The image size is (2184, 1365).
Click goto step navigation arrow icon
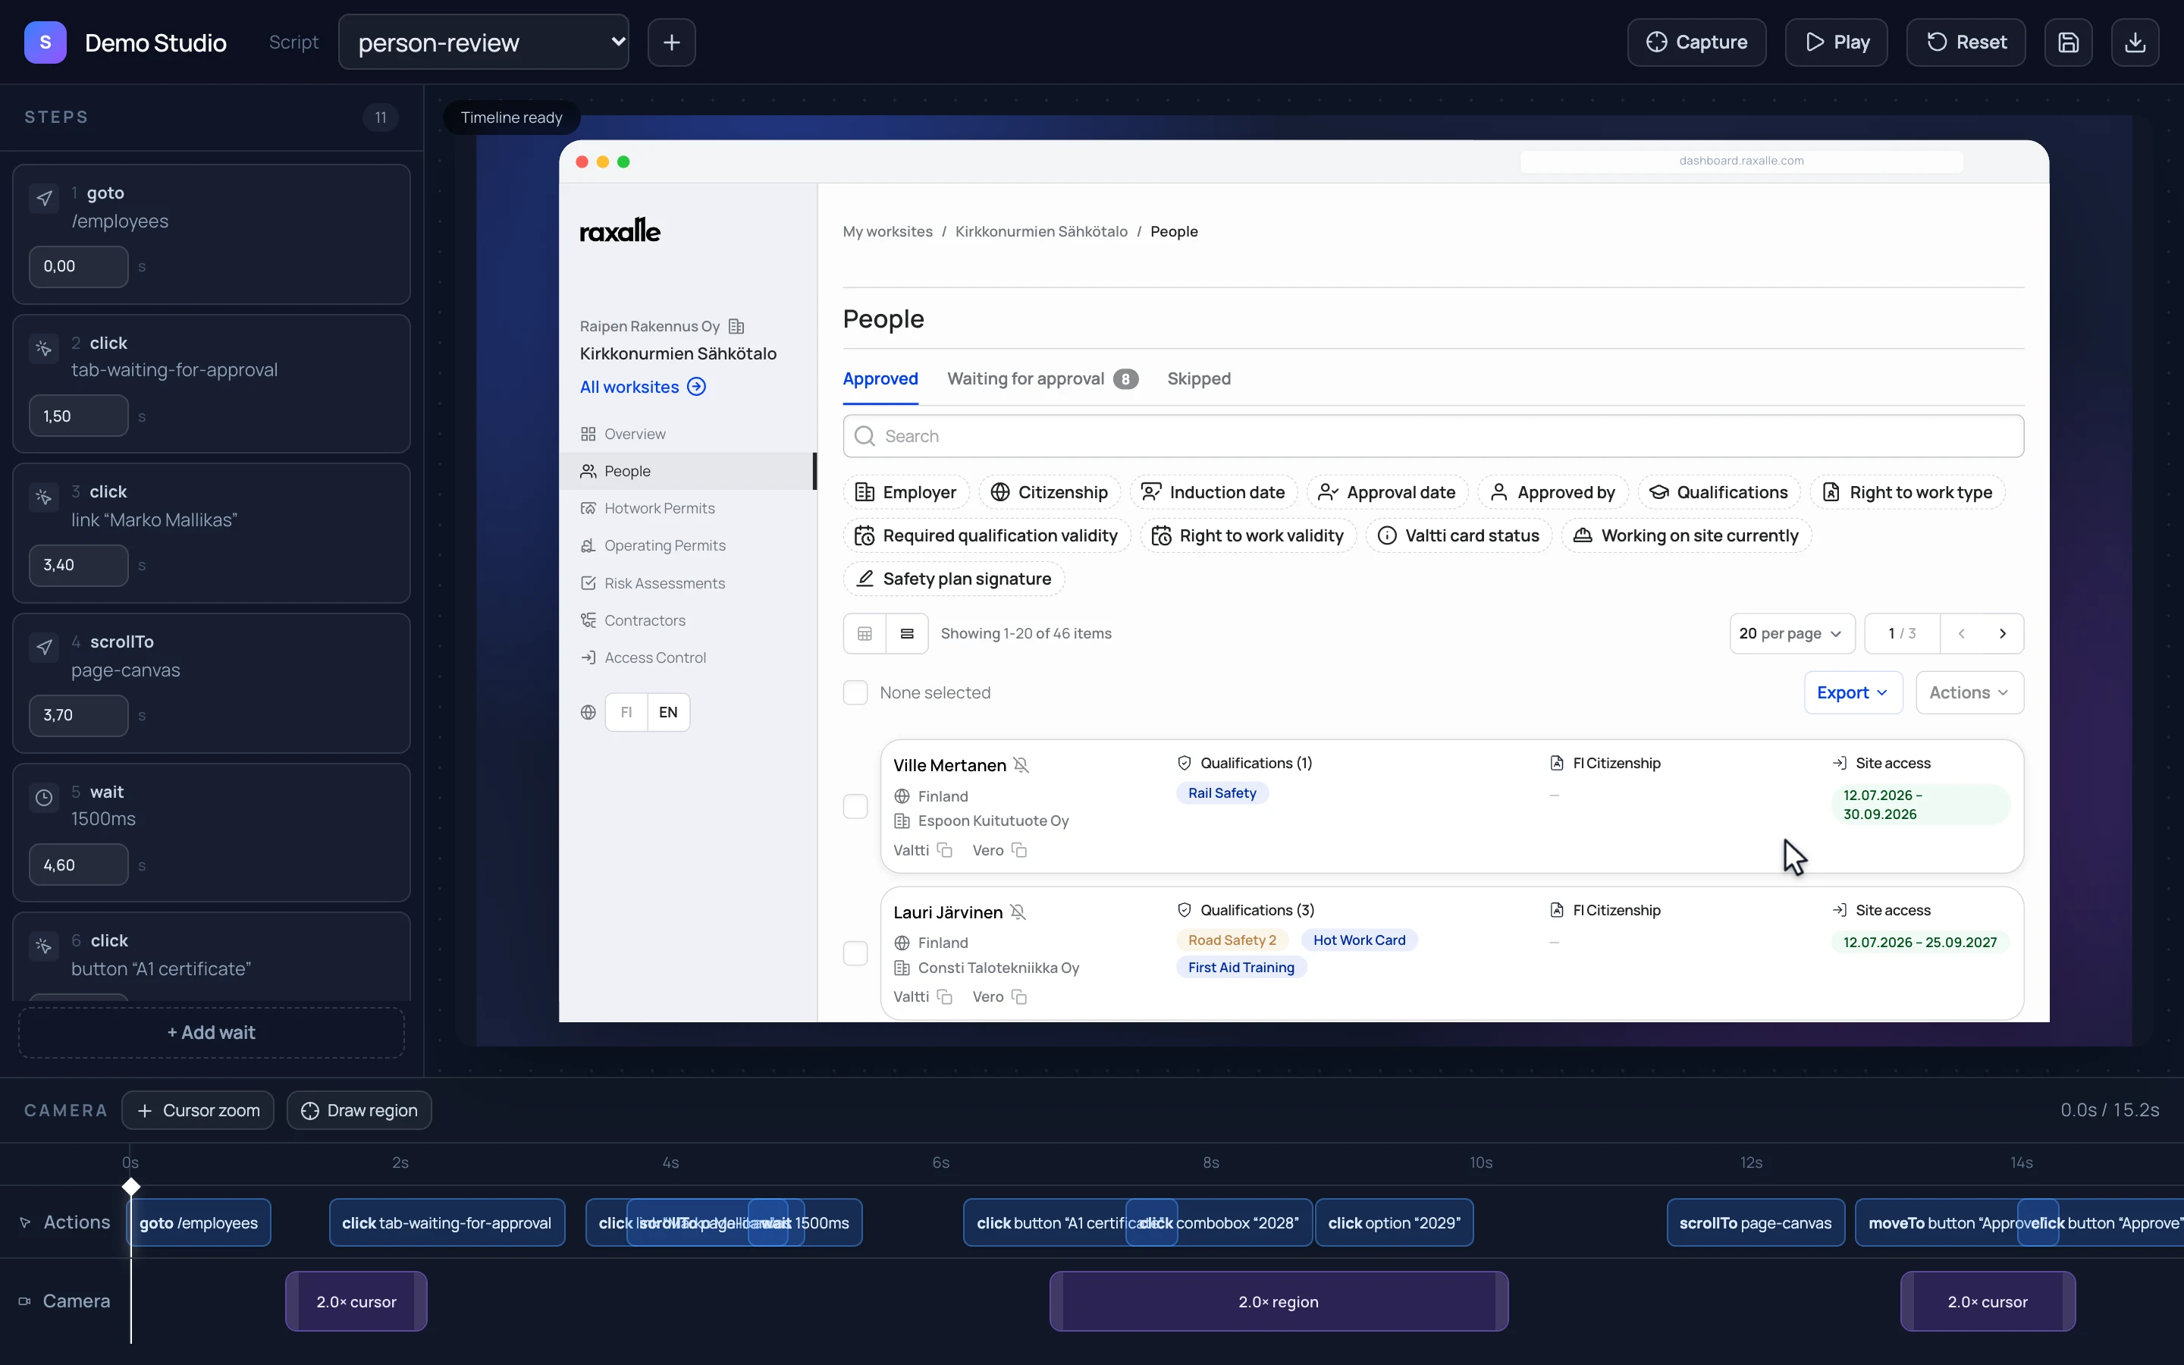[x=44, y=198]
